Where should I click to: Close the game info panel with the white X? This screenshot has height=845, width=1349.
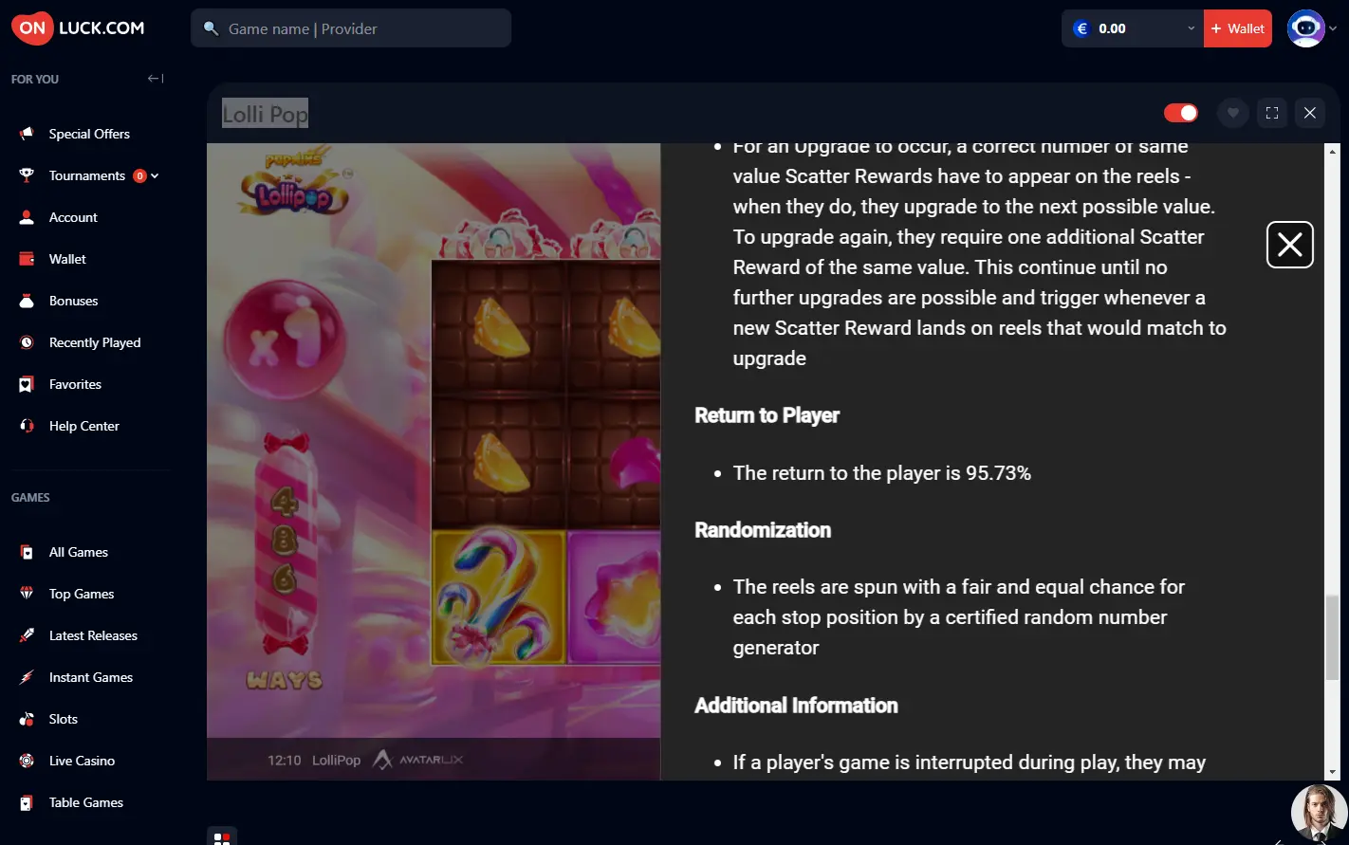point(1290,245)
